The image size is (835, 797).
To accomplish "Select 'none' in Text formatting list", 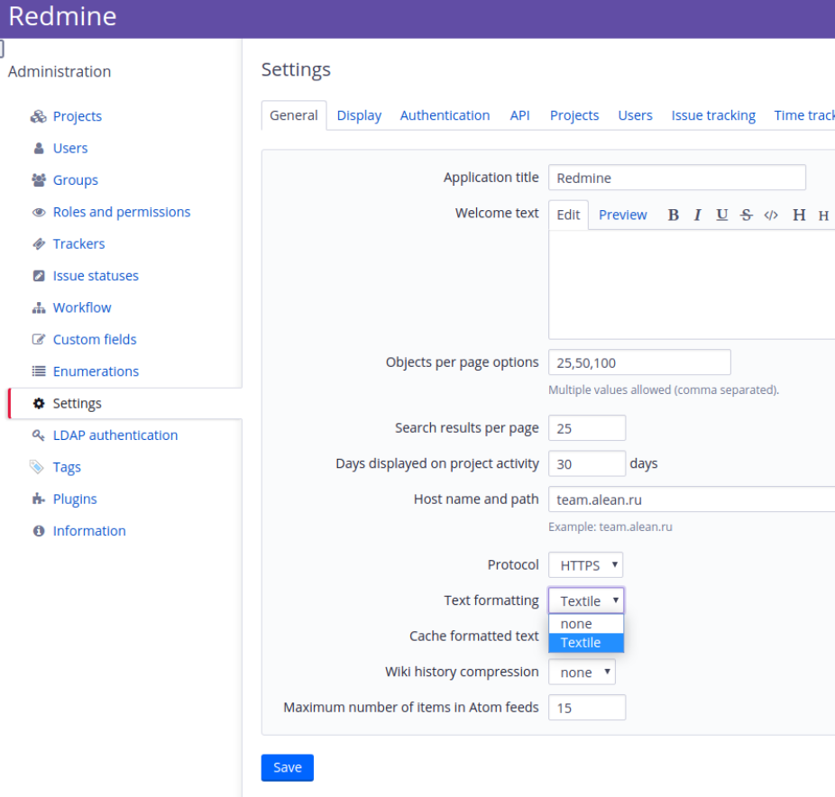I will point(586,624).
